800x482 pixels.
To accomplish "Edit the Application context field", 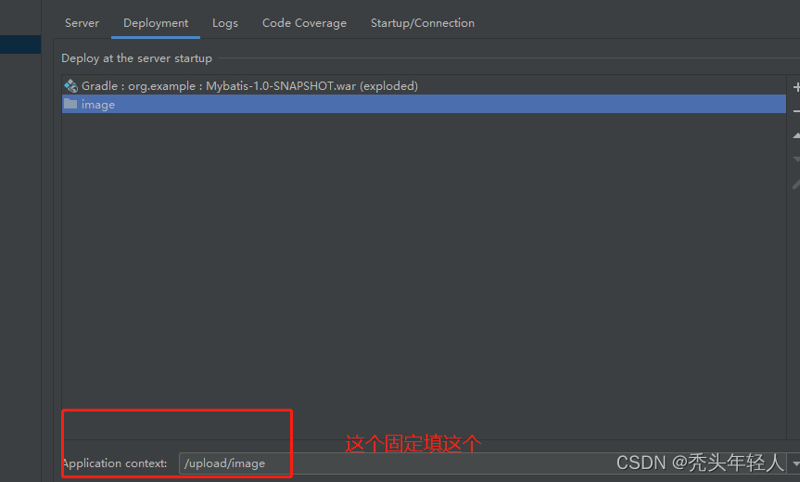I will 482,463.
